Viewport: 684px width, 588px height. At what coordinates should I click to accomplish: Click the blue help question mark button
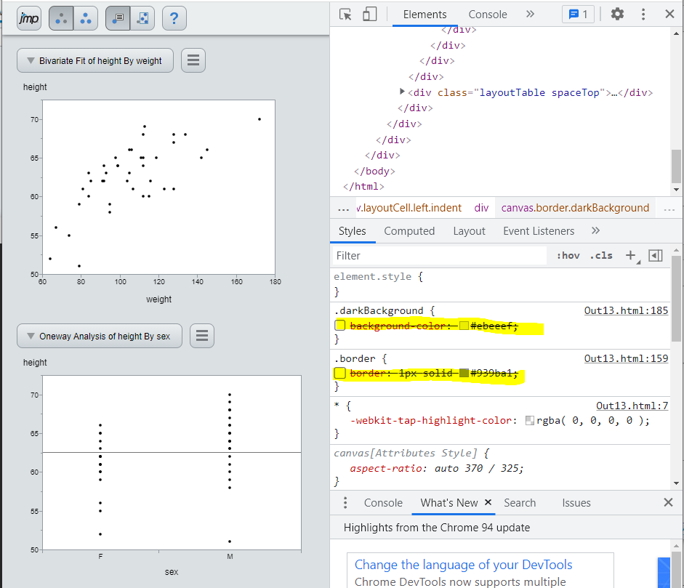(x=174, y=18)
